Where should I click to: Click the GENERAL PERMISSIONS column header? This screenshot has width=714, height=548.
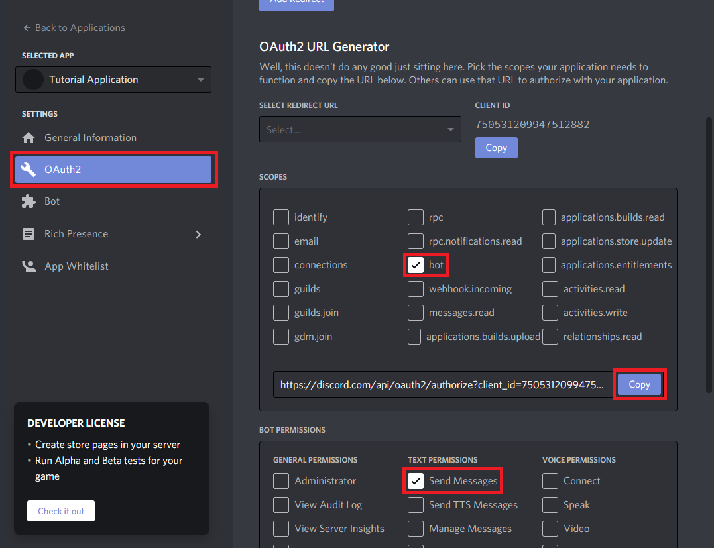pyautogui.click(x=315, y=460)
